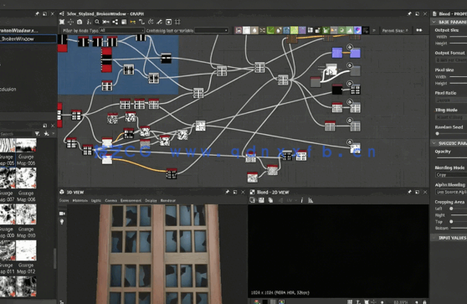Toggle the node info 'i' icon in graph toolbar
The height and width of the screenshot is (304, 467).
point(89,22)
